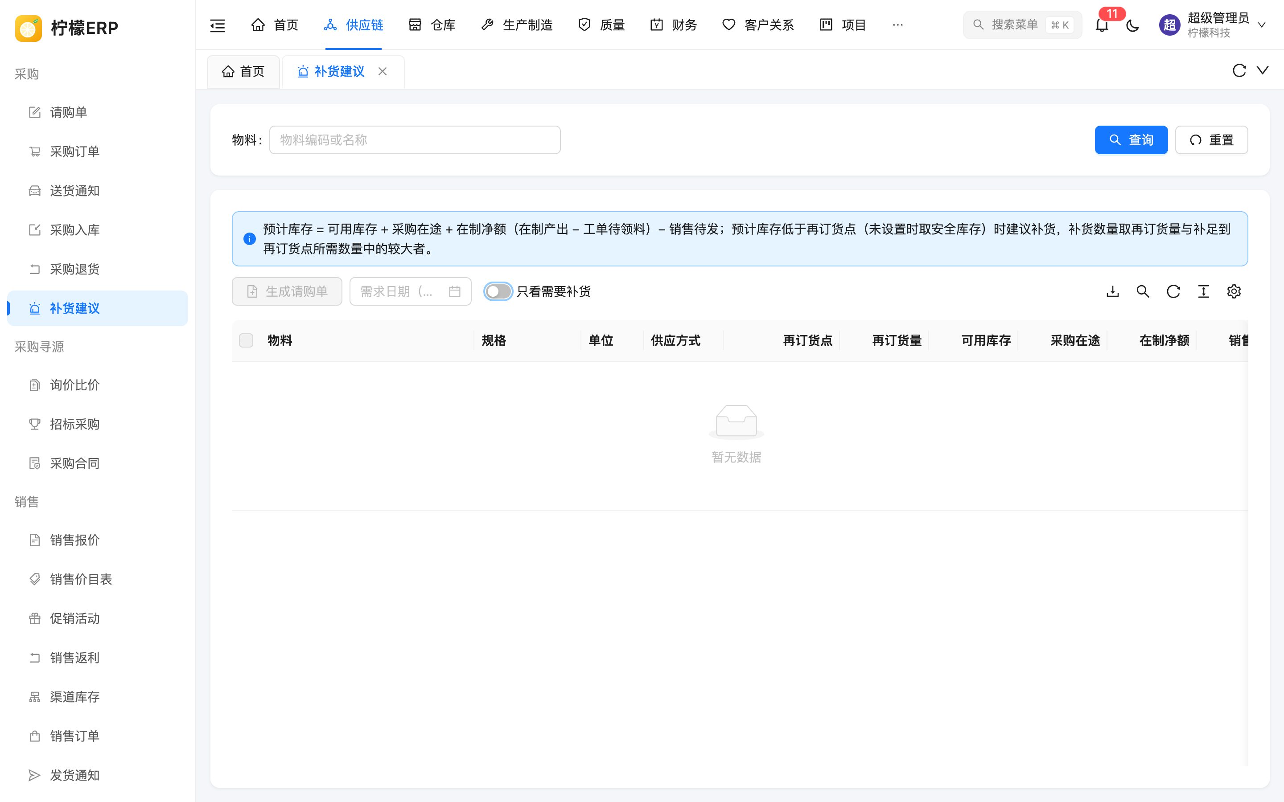The height and width of the screenshot is (802, 1284).
Task: Open 送货通知 in sidebar
Action: [98, 191]
